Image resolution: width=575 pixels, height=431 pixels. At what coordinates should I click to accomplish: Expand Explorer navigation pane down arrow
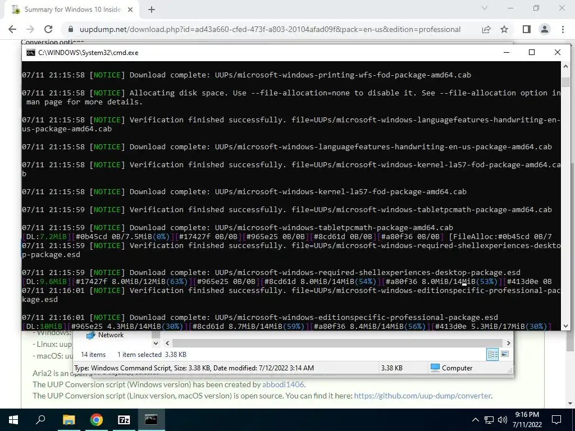pos(156,343)
